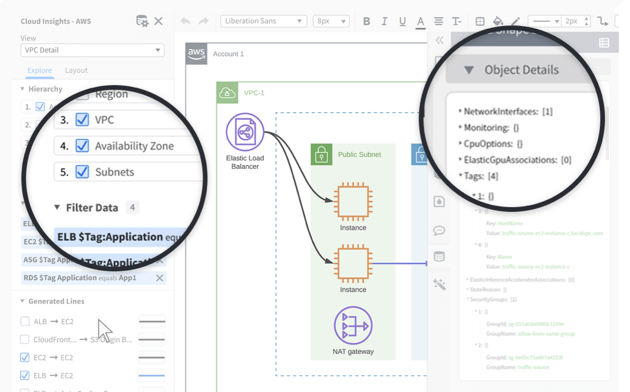Open the fill color bucket tool
This screenshot has width=630, height=392.
[498, 21]
